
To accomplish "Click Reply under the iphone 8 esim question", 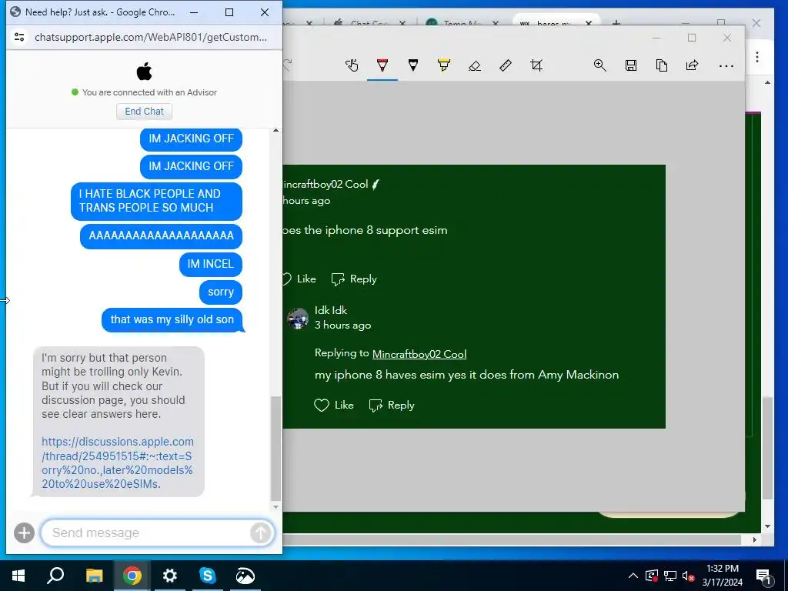I will (x=354, y=279).
